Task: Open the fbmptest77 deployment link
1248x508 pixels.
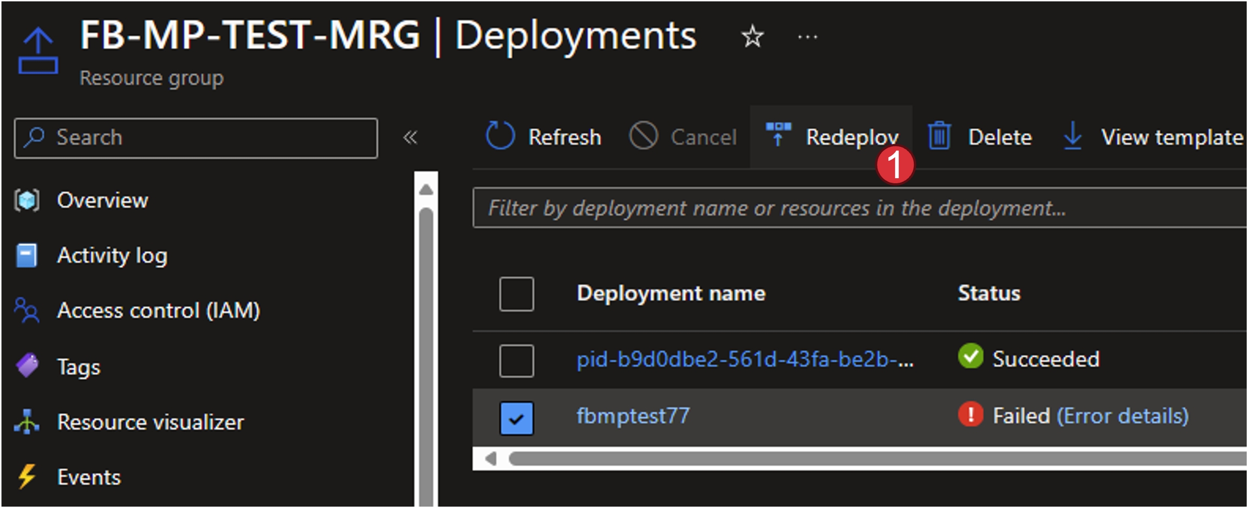Action: click(x=633, y=416)
